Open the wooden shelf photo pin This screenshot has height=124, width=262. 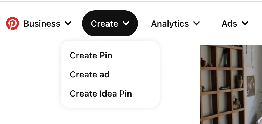click(x=231, y=84)
